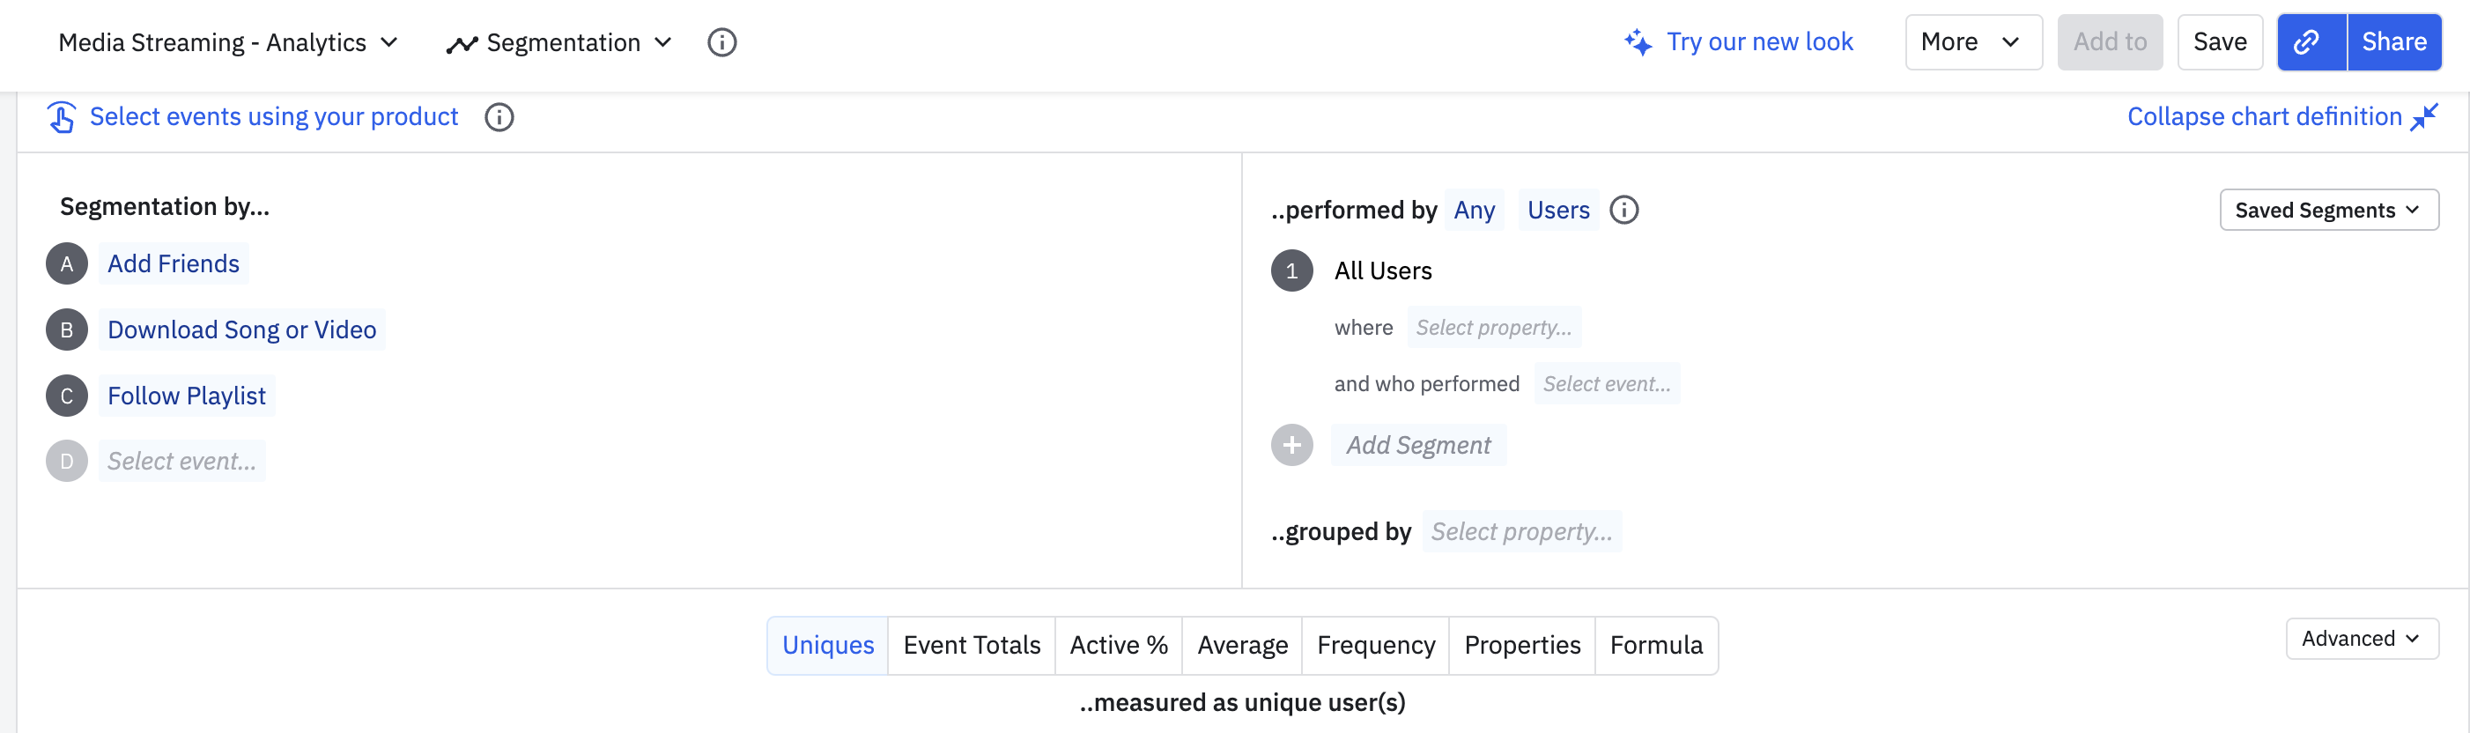Click the Share button

[x=2393, y=42]
